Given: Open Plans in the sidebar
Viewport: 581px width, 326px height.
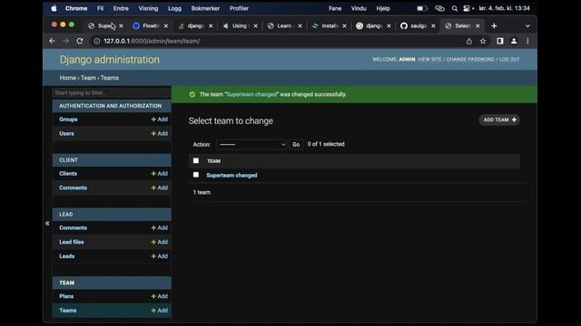Looking at the screenshot, I should click(x=66, y=296).
